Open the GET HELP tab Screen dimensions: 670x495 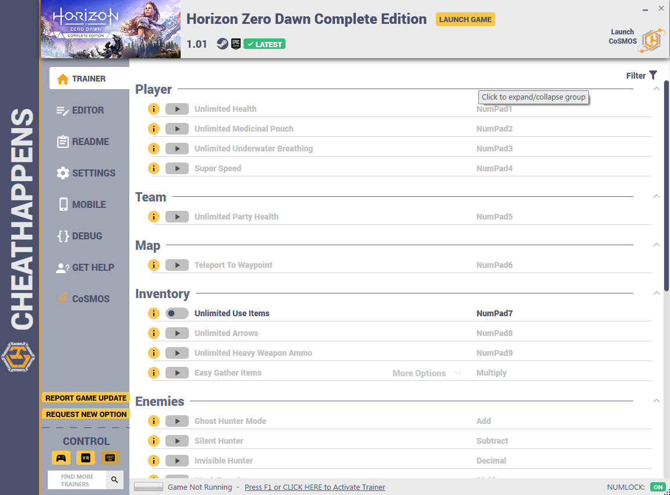tap(85, 267)
